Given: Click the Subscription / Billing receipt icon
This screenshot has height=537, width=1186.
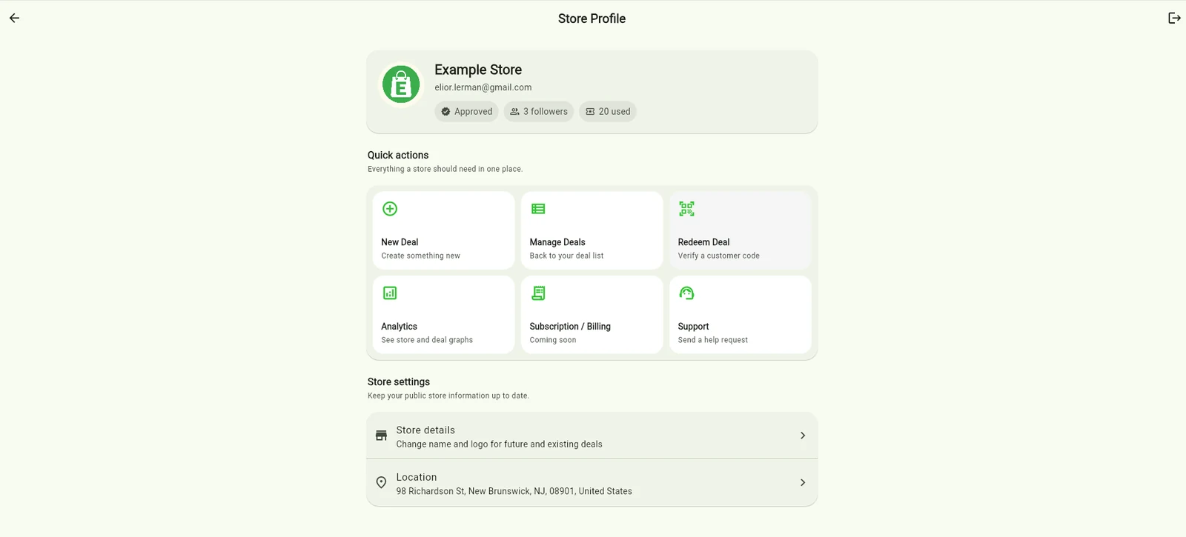Looking at the screenshot, I should tap(538, 293).
